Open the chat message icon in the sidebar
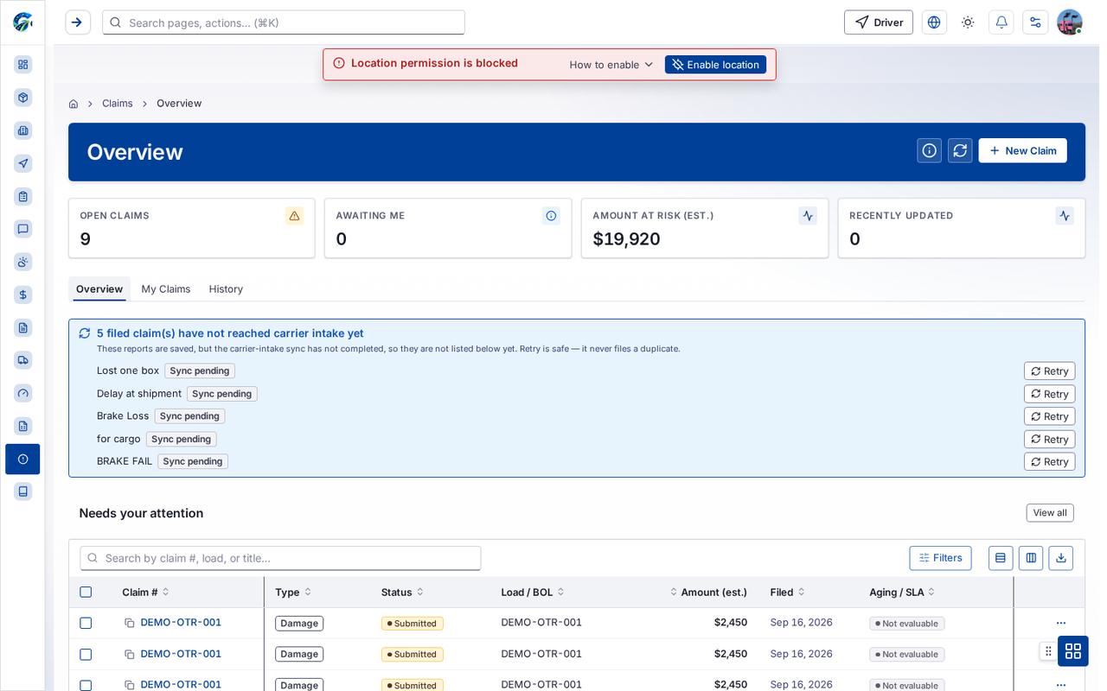 (23, 229)
